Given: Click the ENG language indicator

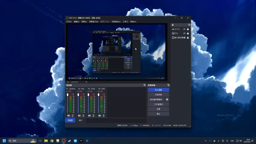Looking at the screenshot, I should click(x=232, y=141).
